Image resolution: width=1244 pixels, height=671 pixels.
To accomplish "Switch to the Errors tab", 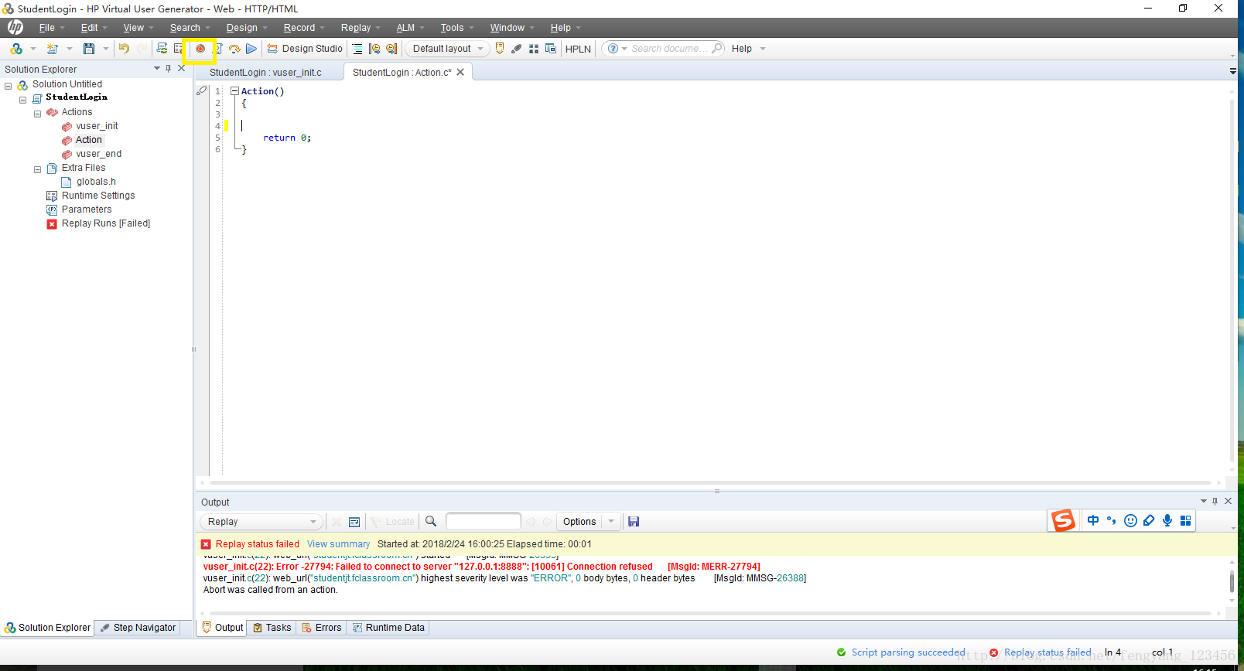I will (x=322, y=628).
